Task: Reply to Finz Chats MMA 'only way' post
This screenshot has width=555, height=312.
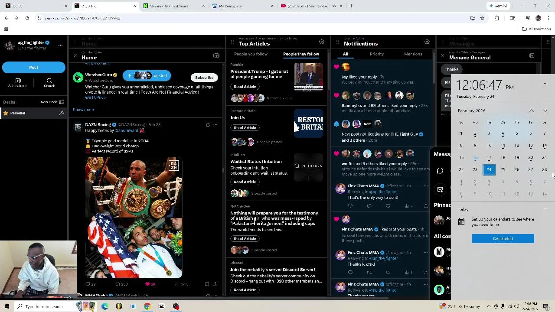Action: pyautogui.click(x=350, y=206)
